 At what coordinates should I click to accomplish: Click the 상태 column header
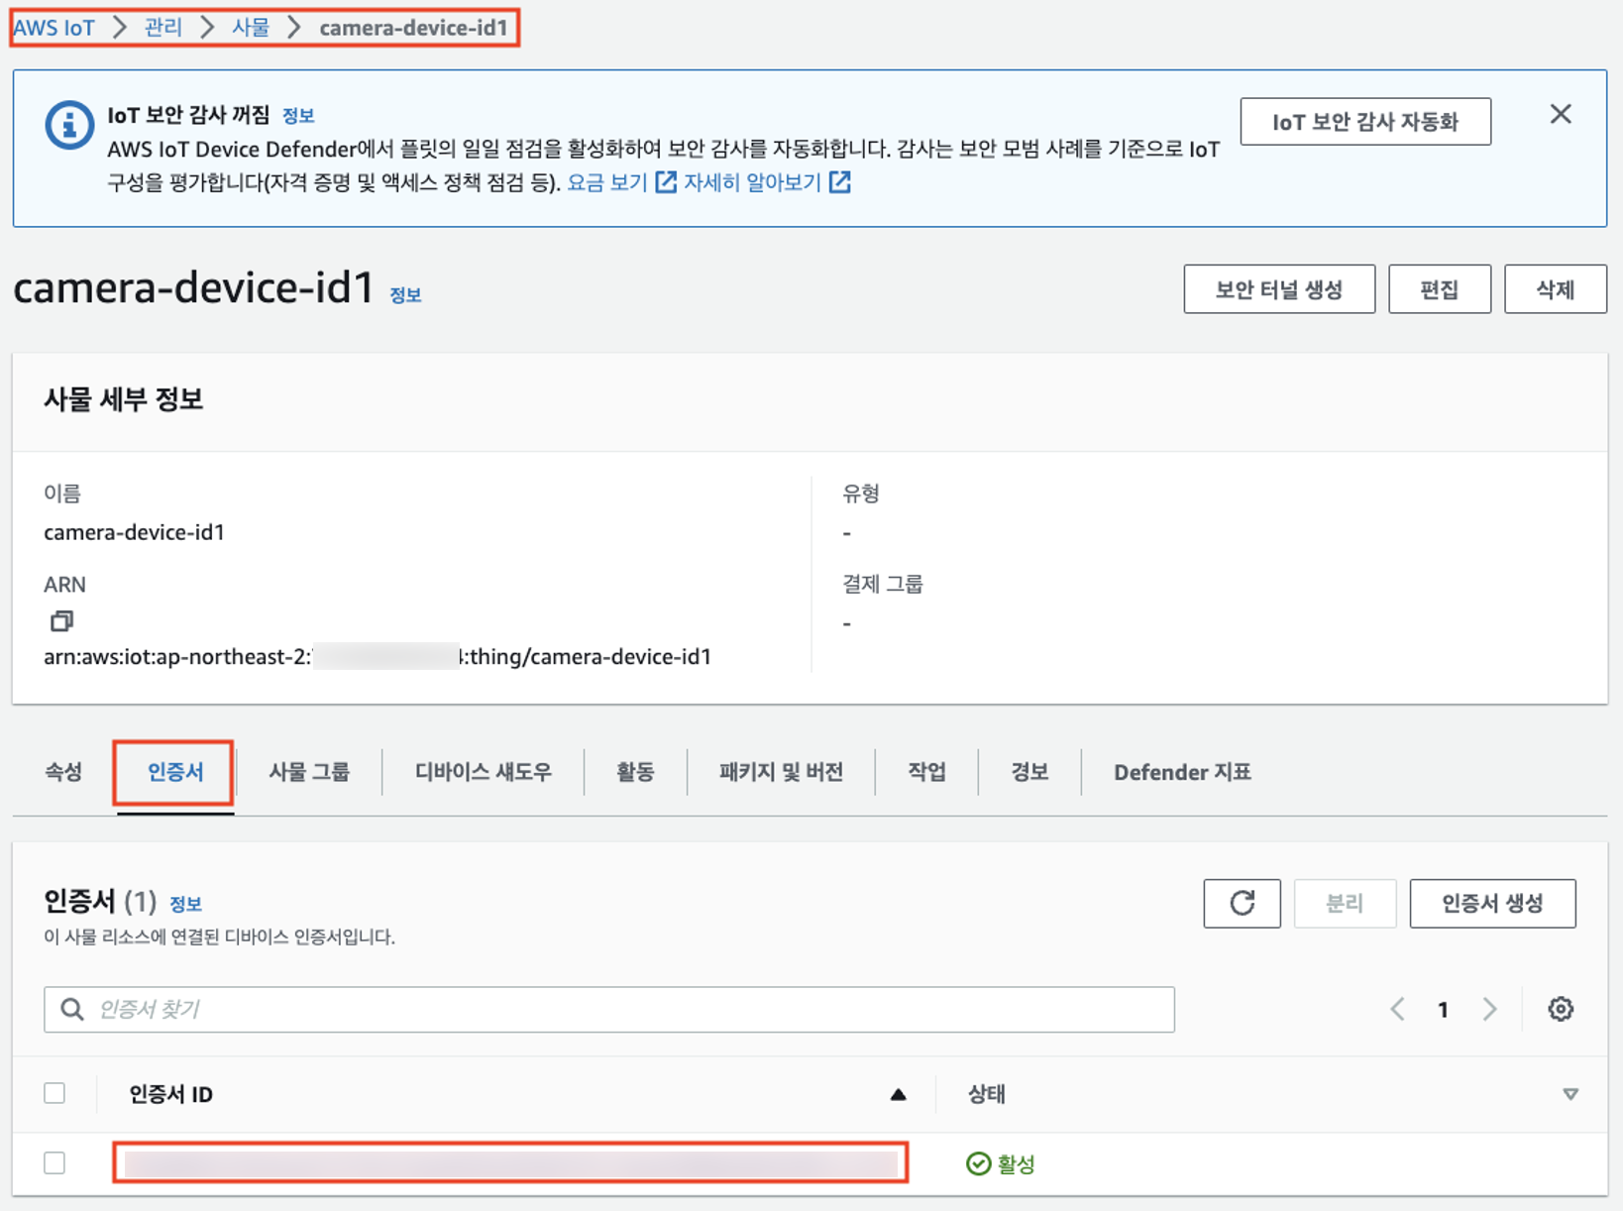(986, 1094)
